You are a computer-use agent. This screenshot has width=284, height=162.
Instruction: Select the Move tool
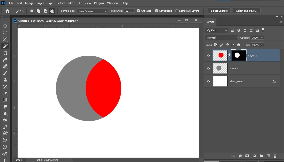pyautogui.click(x=5, y=26)
